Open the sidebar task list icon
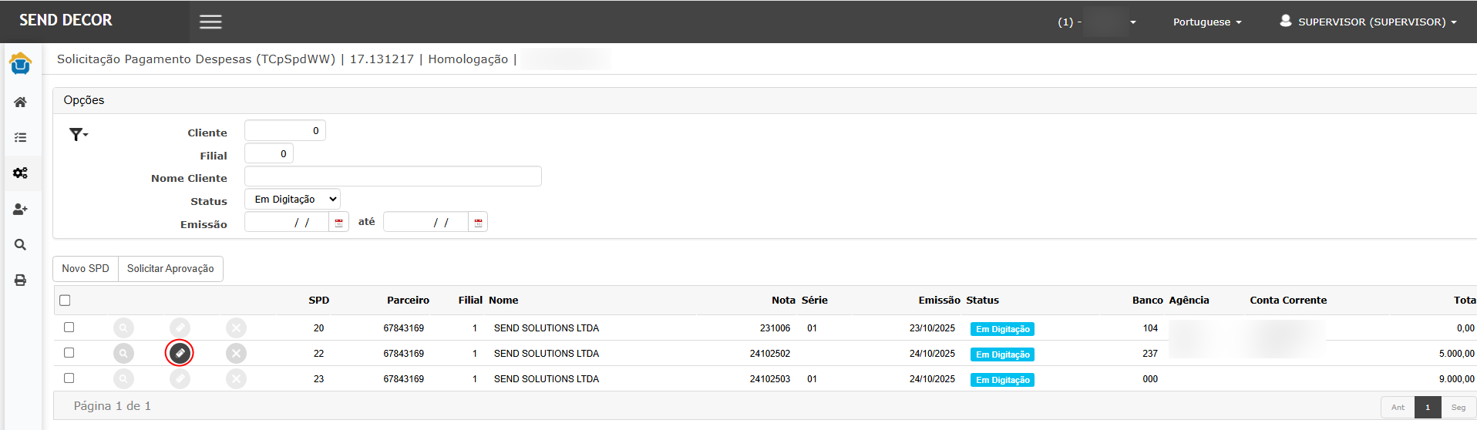The width and height of the screenshot is (1477, 430). pyautogui.click(x=21, y=138)
